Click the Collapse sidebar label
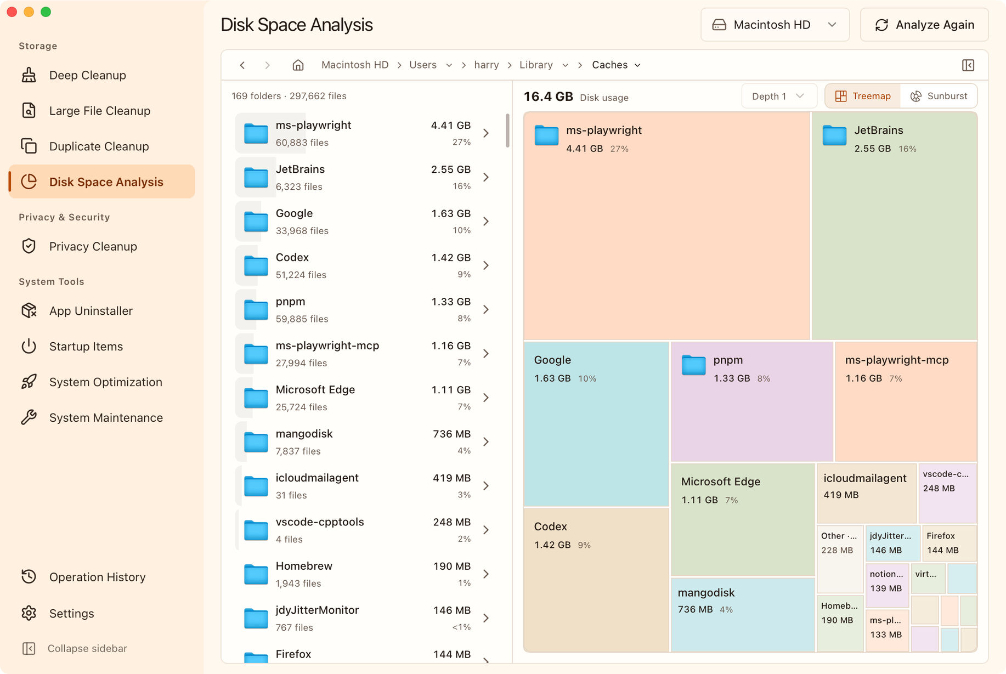The image size is (1006, 674). pyautogui.click(x=87, y=648)
